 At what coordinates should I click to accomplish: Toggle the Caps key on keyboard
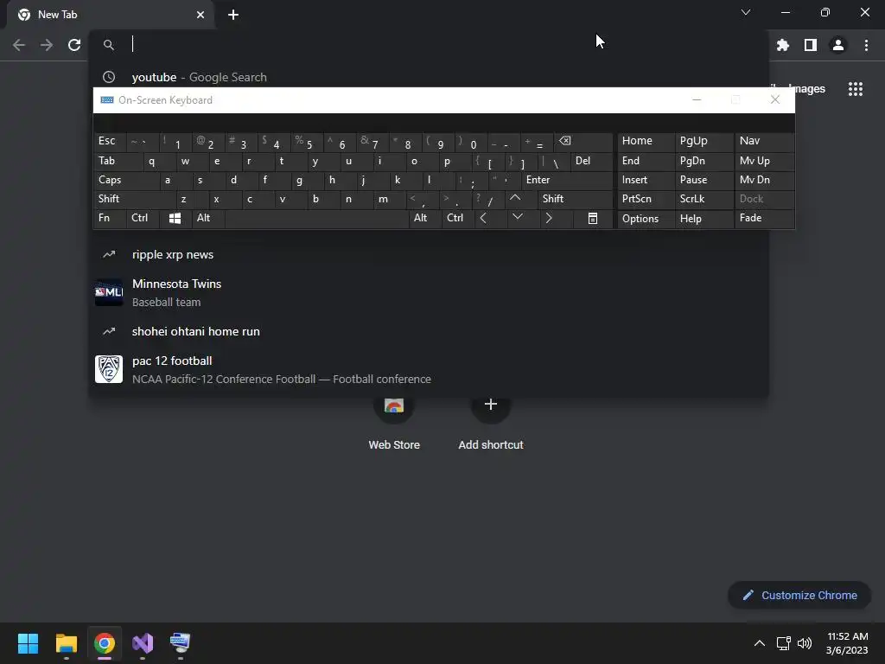coord(125,181)
